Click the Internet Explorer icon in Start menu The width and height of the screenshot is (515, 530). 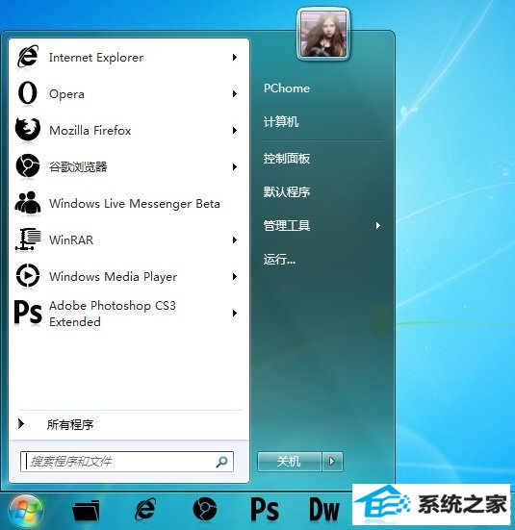[28, 57]
